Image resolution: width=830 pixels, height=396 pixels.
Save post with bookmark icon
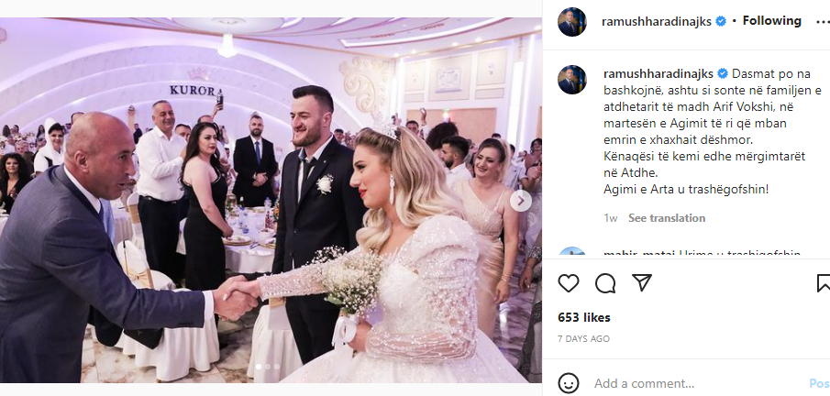pyautogui.click(x=824, y=283)
